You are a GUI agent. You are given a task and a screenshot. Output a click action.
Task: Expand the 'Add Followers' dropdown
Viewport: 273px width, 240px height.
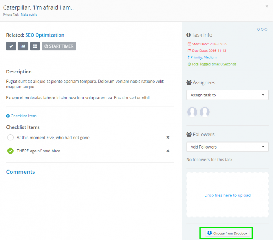[227, 147]
